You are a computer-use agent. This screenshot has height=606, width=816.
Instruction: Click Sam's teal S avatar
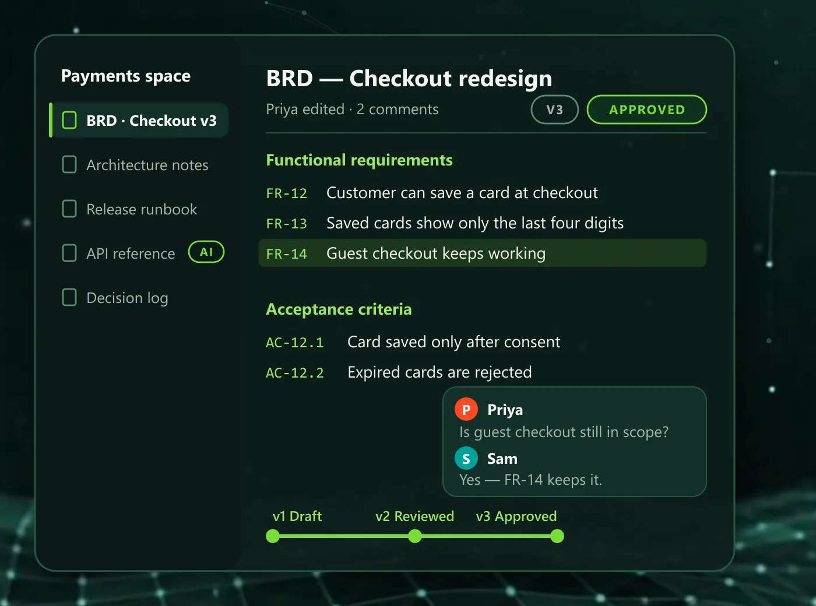[x=466, y=459]
